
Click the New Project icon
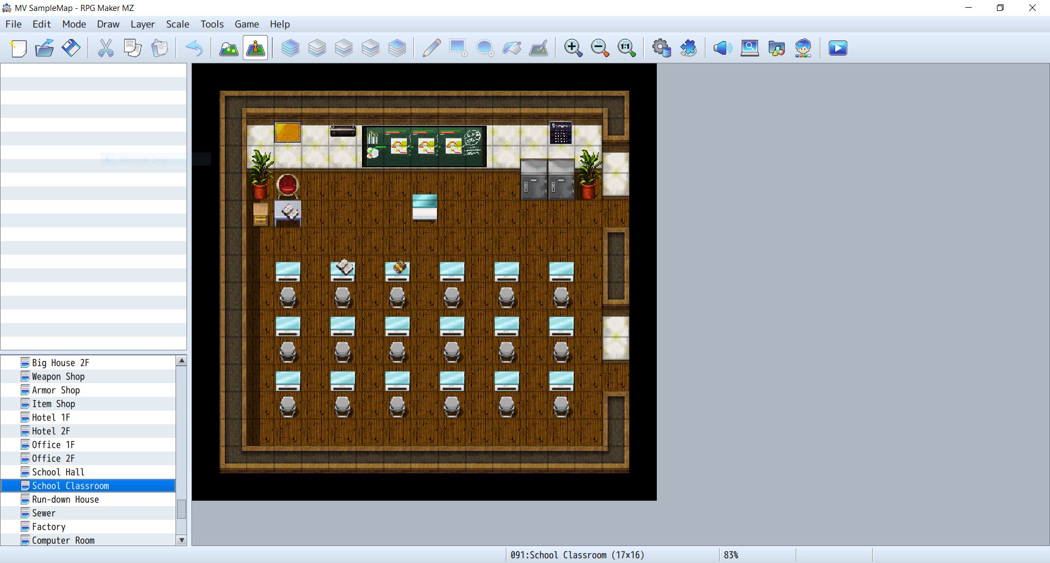(x=19, y=48)
